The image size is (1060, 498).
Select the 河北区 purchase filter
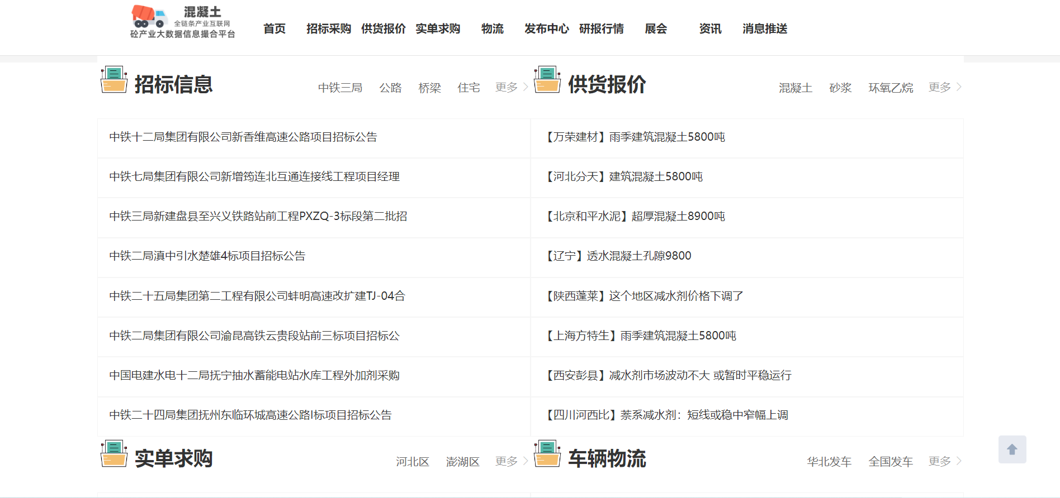(x=413, y=462)
